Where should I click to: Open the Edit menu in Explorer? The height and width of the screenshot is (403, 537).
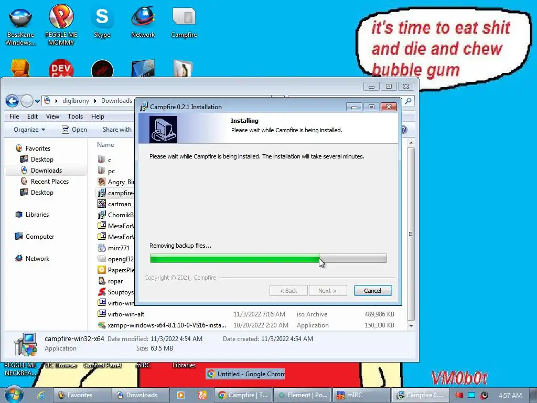(x=33, y=116)
